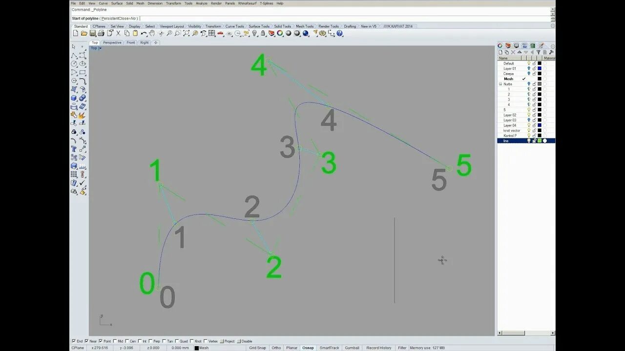Enable the Quad osnap checkbox
Screen dimensions: 625x351
[x=176, y=341]
